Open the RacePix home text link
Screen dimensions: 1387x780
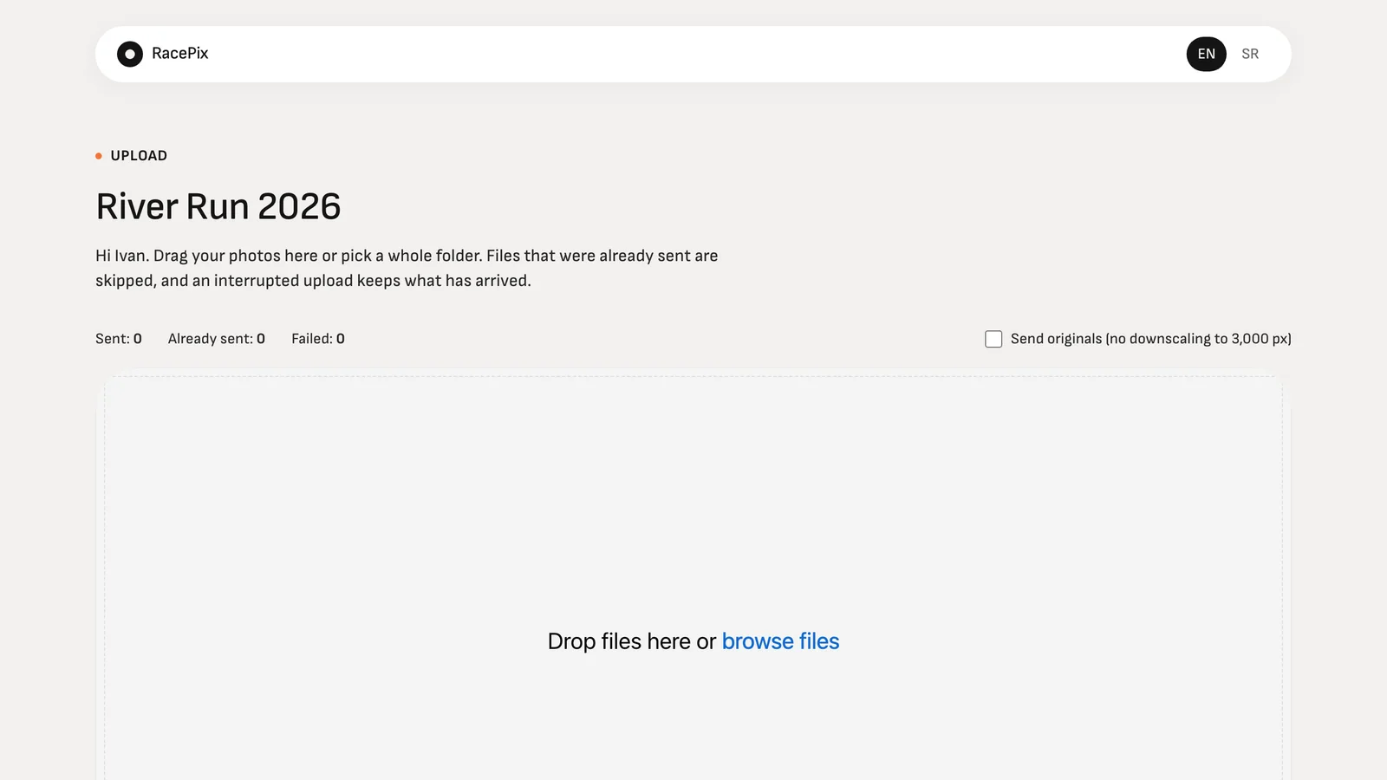pos(179,54)
